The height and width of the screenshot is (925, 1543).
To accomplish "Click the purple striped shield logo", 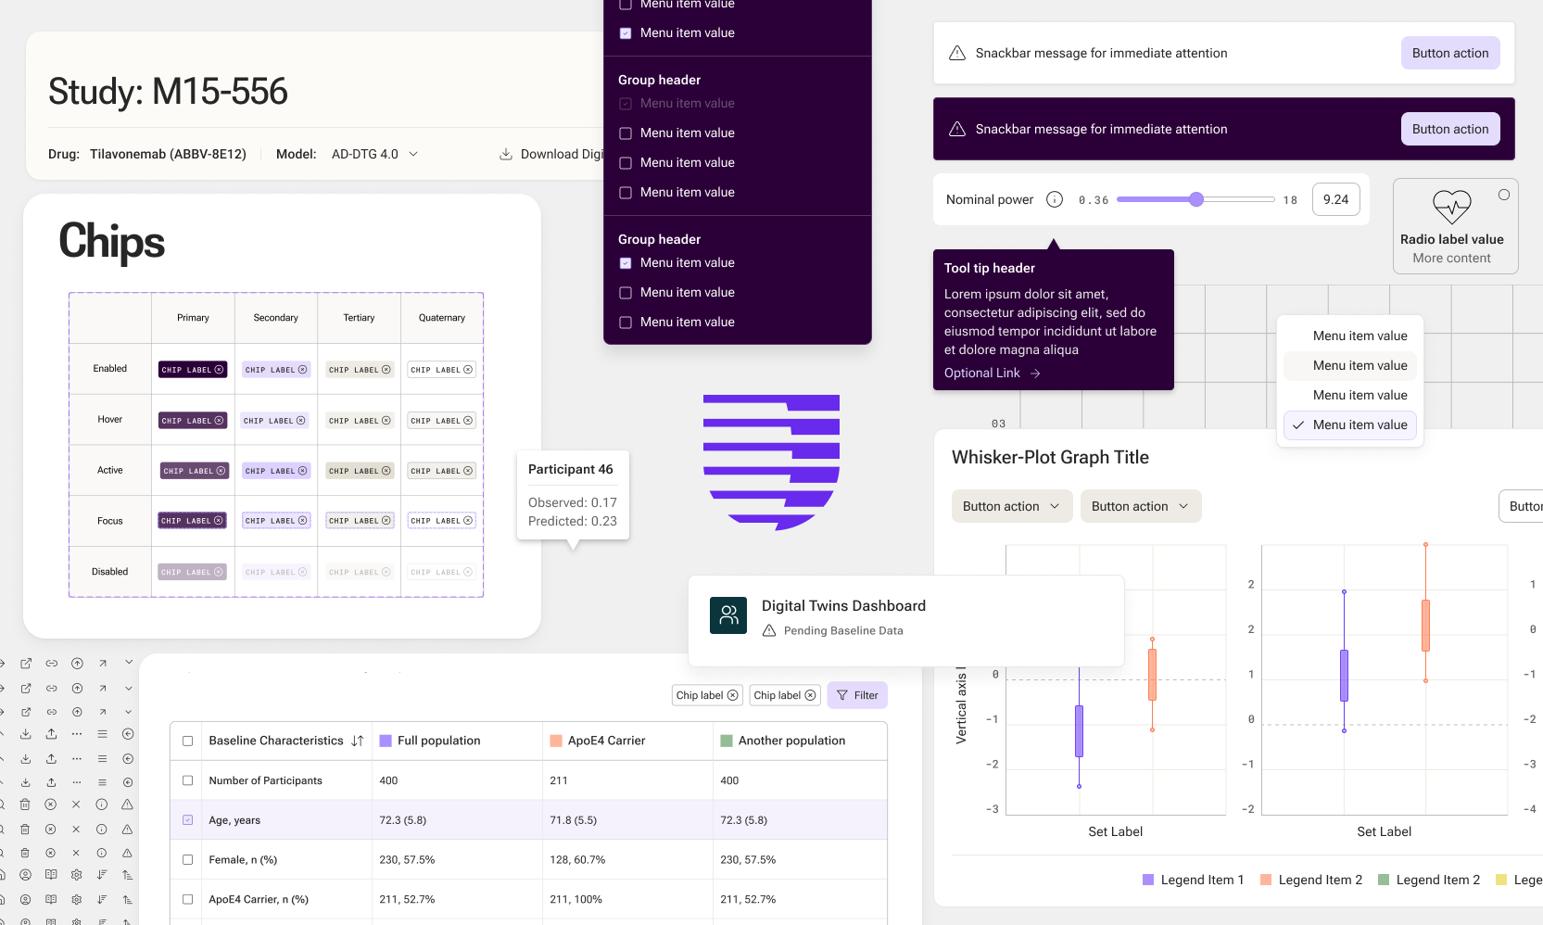I will click(x=771, y=462).
